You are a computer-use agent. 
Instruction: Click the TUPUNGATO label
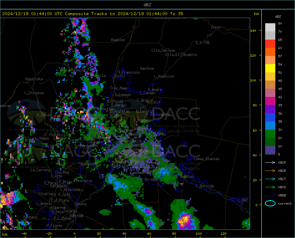click(59, 186)
